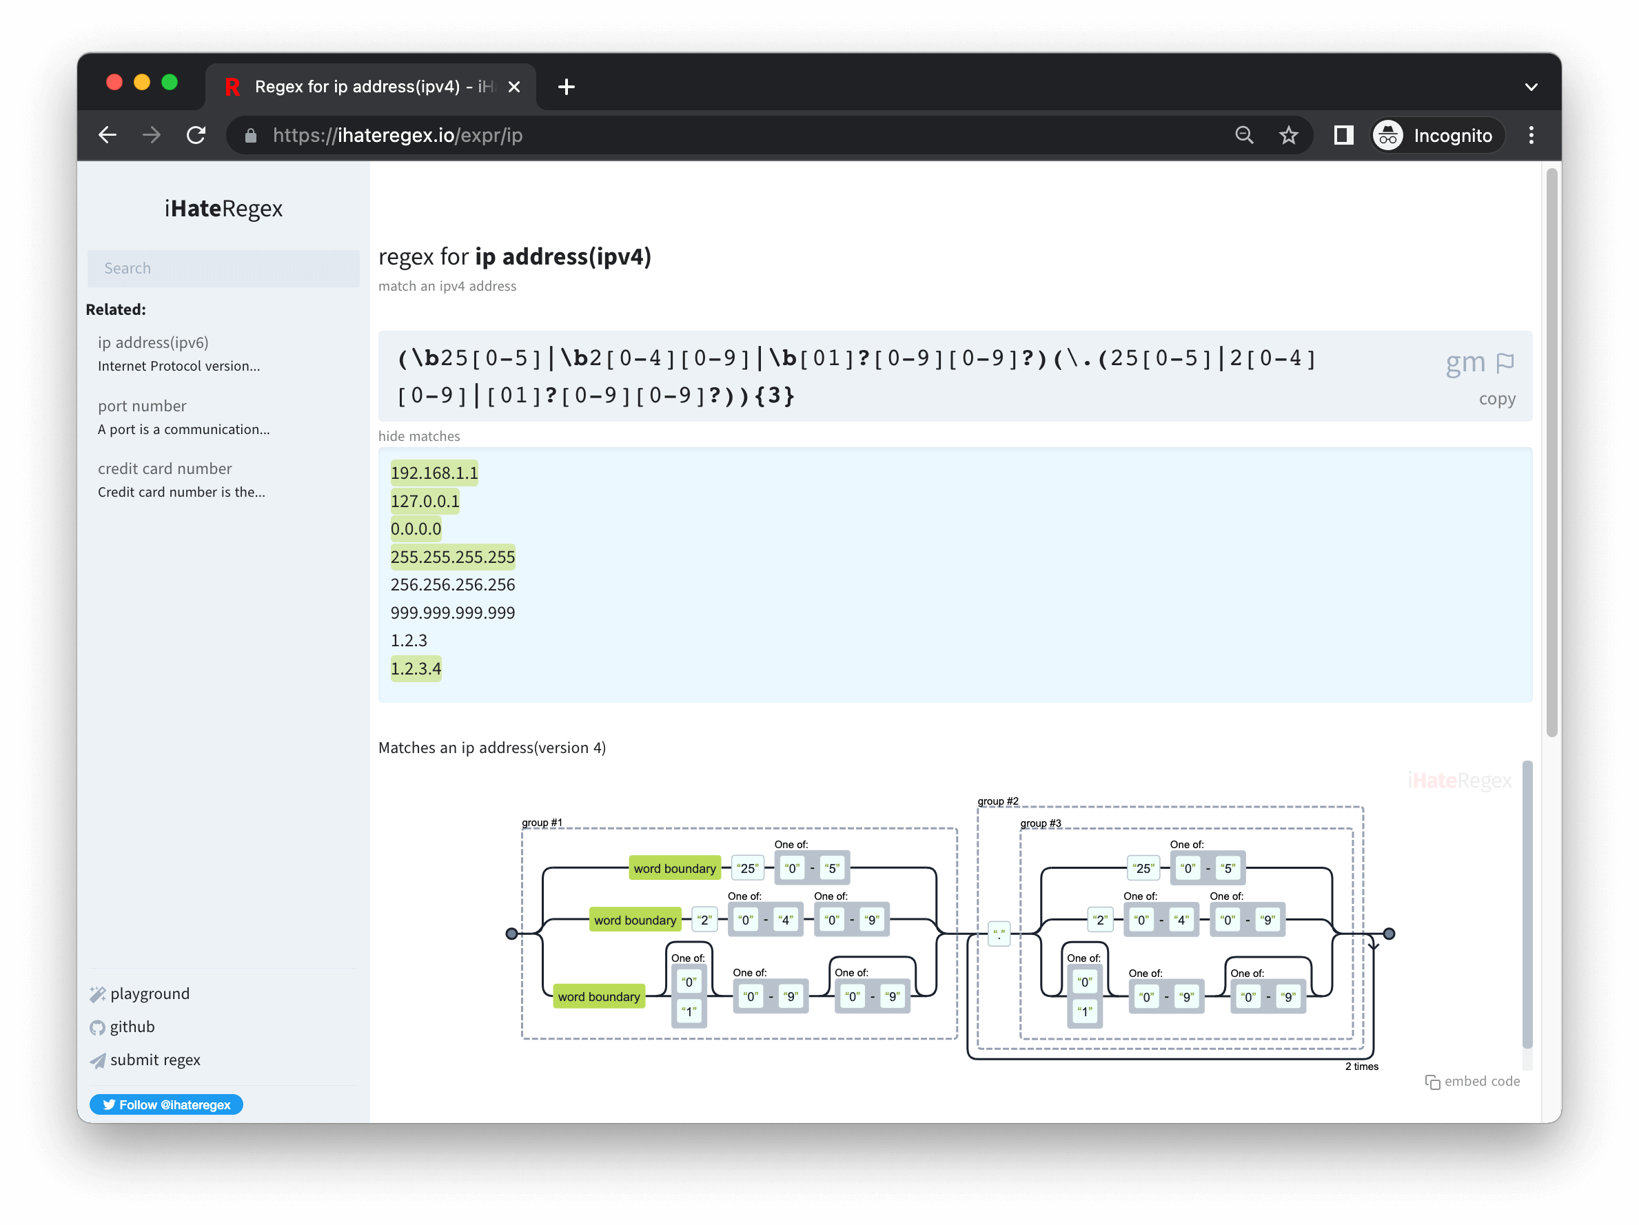
Task: Toggle the gm regex flags
Action: [1465, 363]
